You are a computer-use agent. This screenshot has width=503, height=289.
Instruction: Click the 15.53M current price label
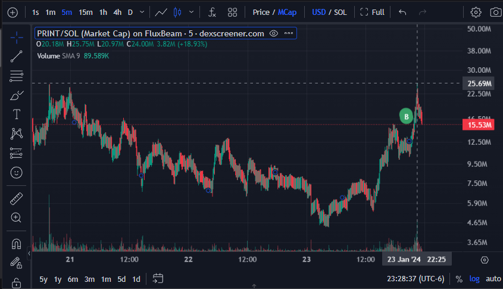coord(479,125)
